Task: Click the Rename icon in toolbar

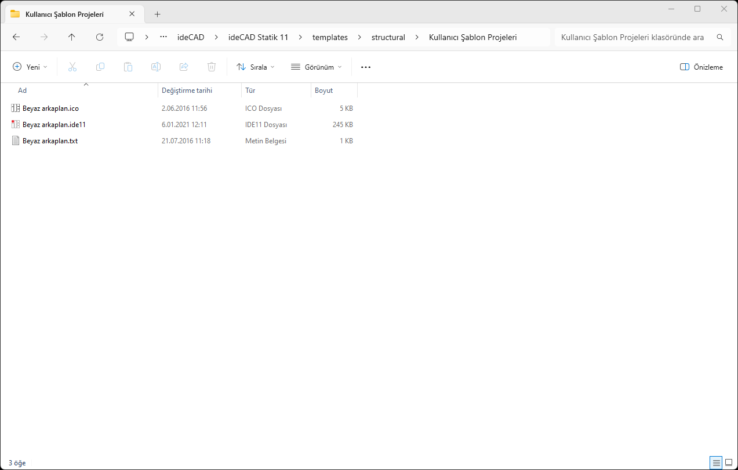Action: coord(156,67)
